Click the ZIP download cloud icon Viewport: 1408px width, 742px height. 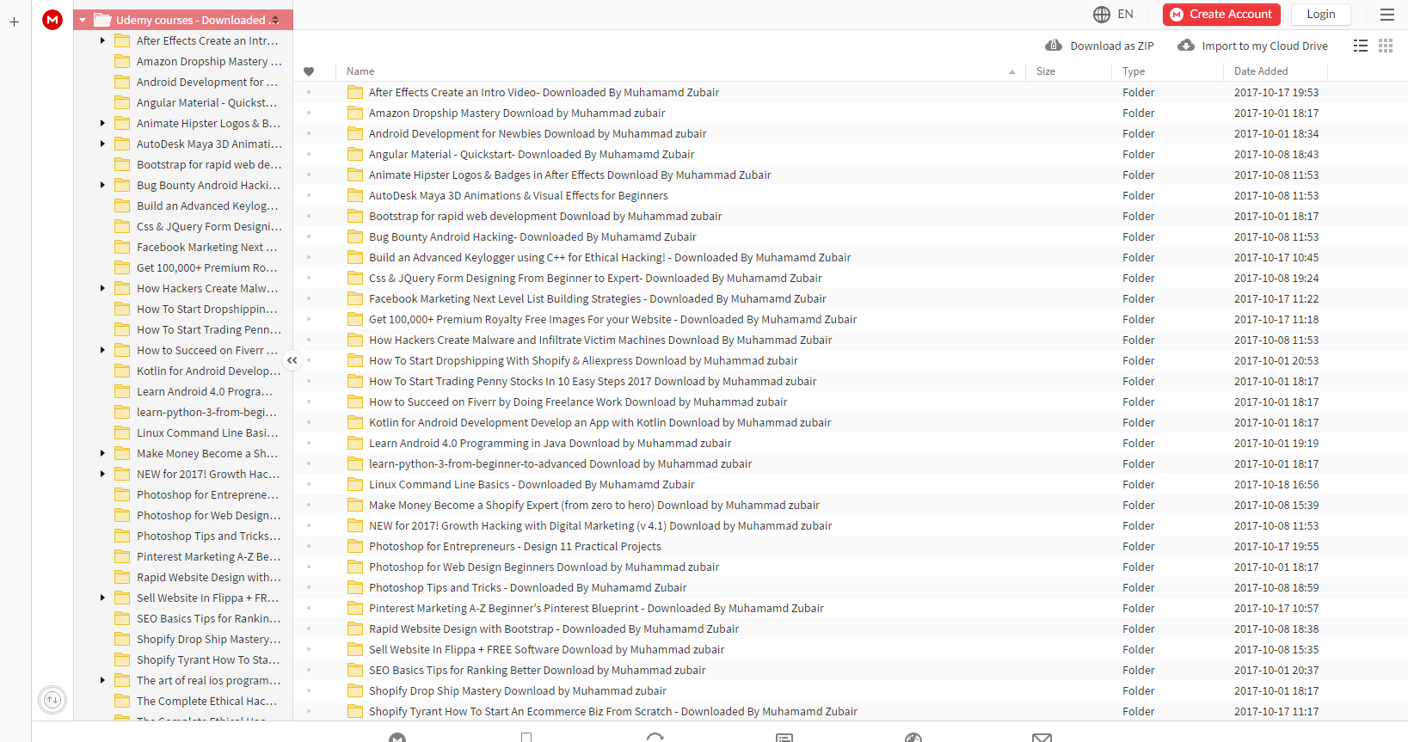pos(1054,46)
